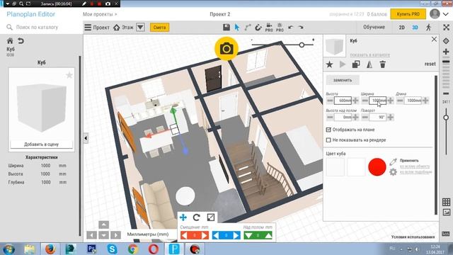Open the floor dropdown arrow next to Этаж
Image resolution: width=453 pixels, height=255 pixels.
[140, 28]
